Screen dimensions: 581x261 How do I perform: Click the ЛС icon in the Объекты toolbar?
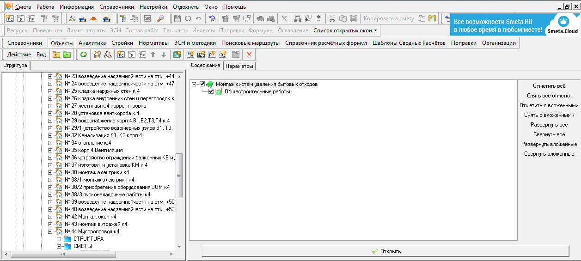[121, 55]
